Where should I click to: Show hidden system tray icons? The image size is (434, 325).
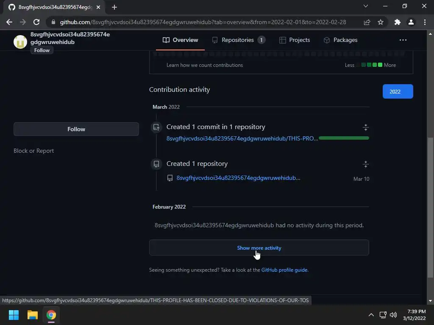click(x=371, y=315)
